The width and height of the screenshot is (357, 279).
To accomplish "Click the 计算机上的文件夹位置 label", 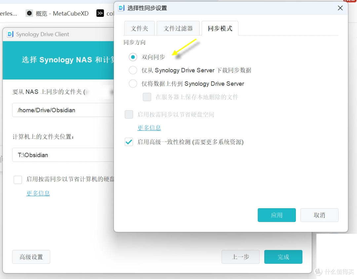I will point(43,137).
